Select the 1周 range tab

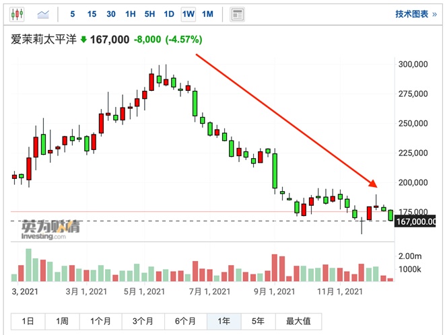tap(62, 321)
